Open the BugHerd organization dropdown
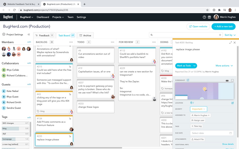239x149 pixels. [26, 17]
